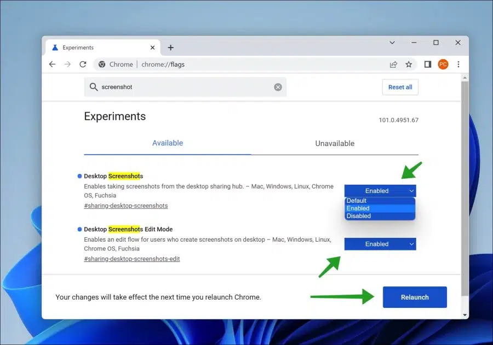Collapse the Desktop Screenshots Enabled dropdown
Image resolution: width=493 pixels, height=345 pixels.
point(380,191)
